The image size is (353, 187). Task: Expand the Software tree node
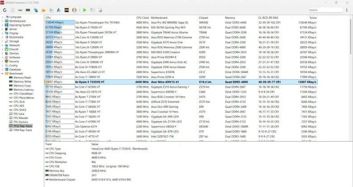click(x=2, y=57)
